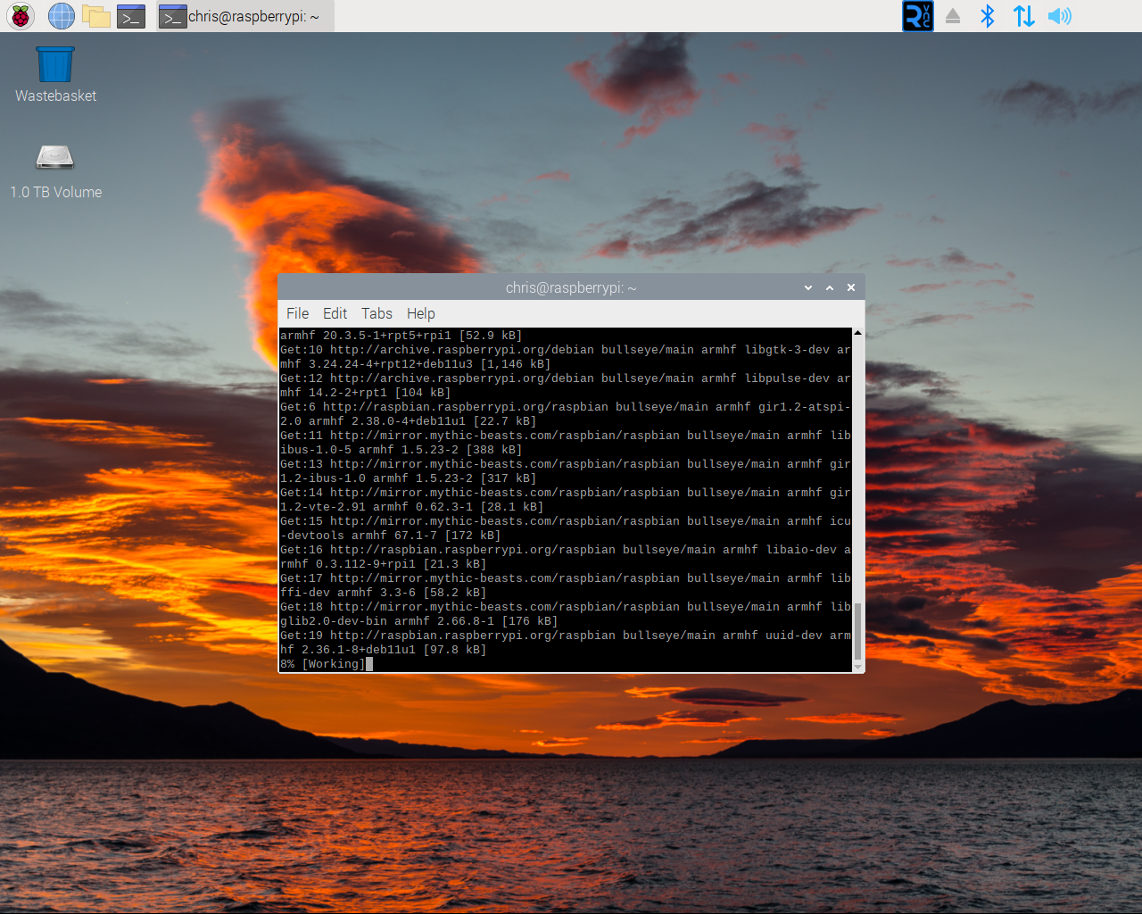
Task: Click the RealVNC Server tray icon
Action: (917, 15)
